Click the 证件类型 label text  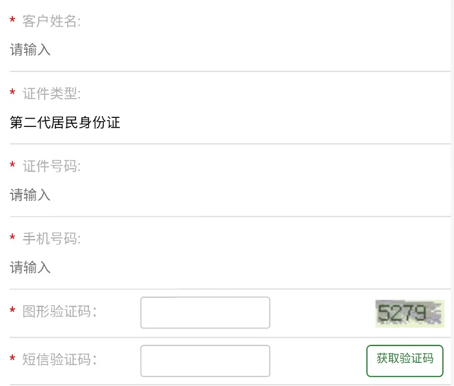pyautogui.click(x=51, y=94)
